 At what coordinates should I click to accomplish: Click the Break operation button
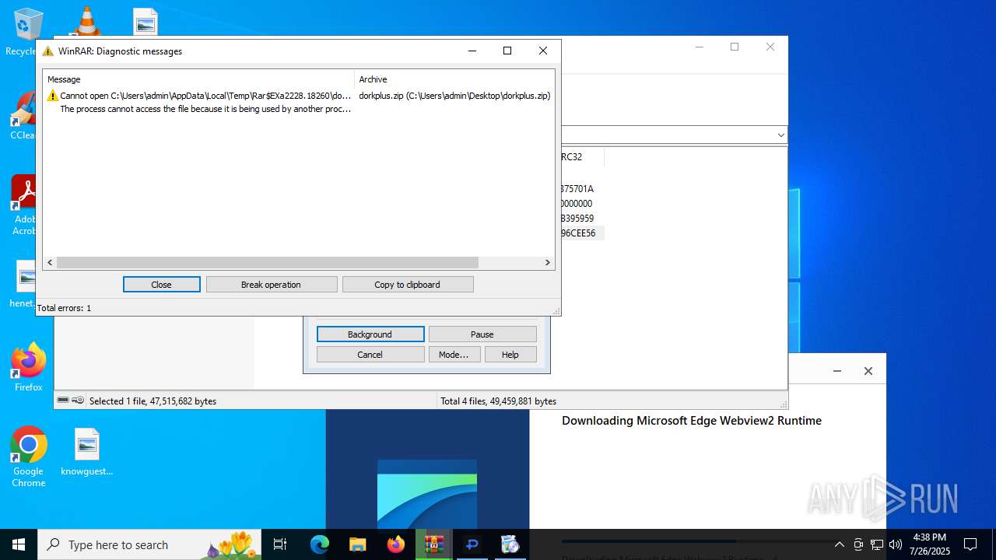pos(272,285)
